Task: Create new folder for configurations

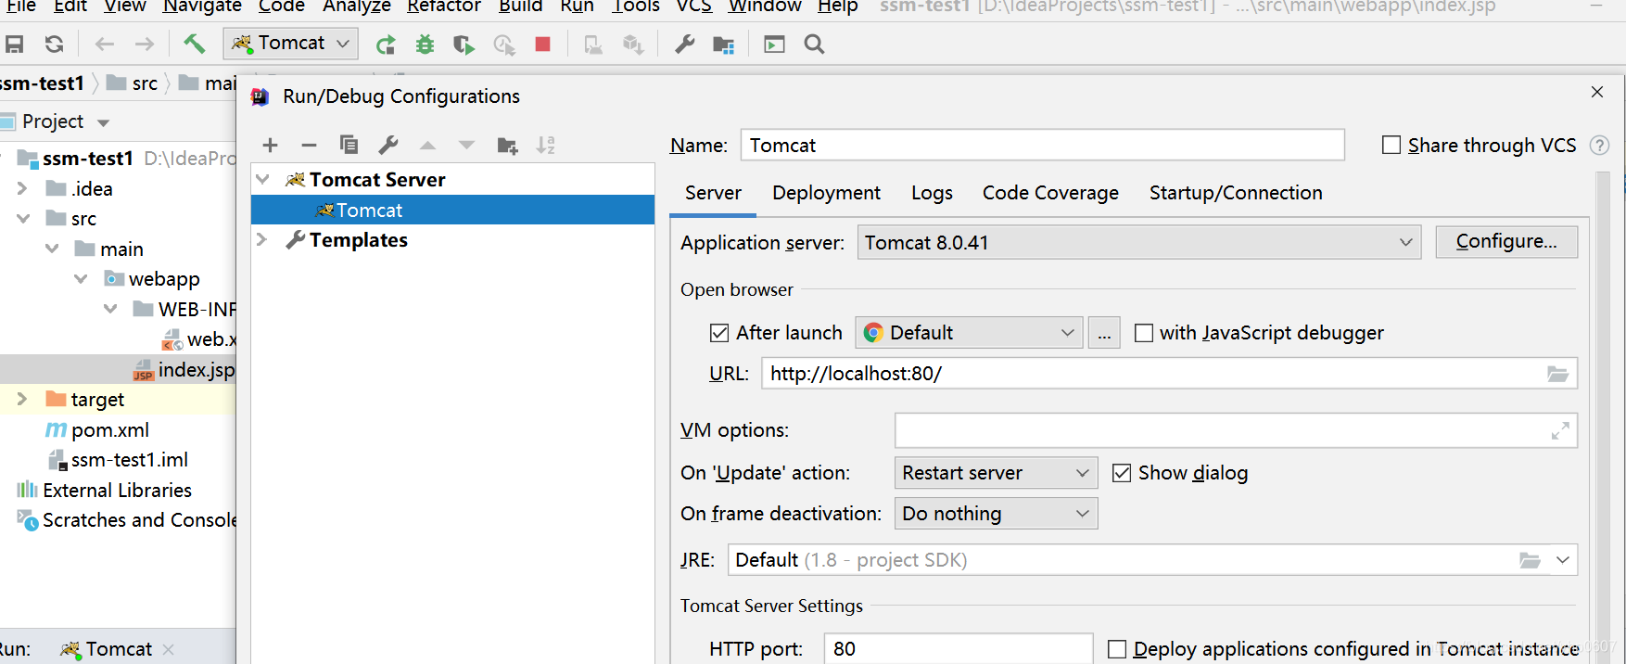Action: pyautogui.click(x=507, y=145)
